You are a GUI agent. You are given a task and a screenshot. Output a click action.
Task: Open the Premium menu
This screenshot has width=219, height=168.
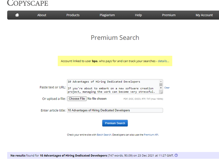point(169,15)
